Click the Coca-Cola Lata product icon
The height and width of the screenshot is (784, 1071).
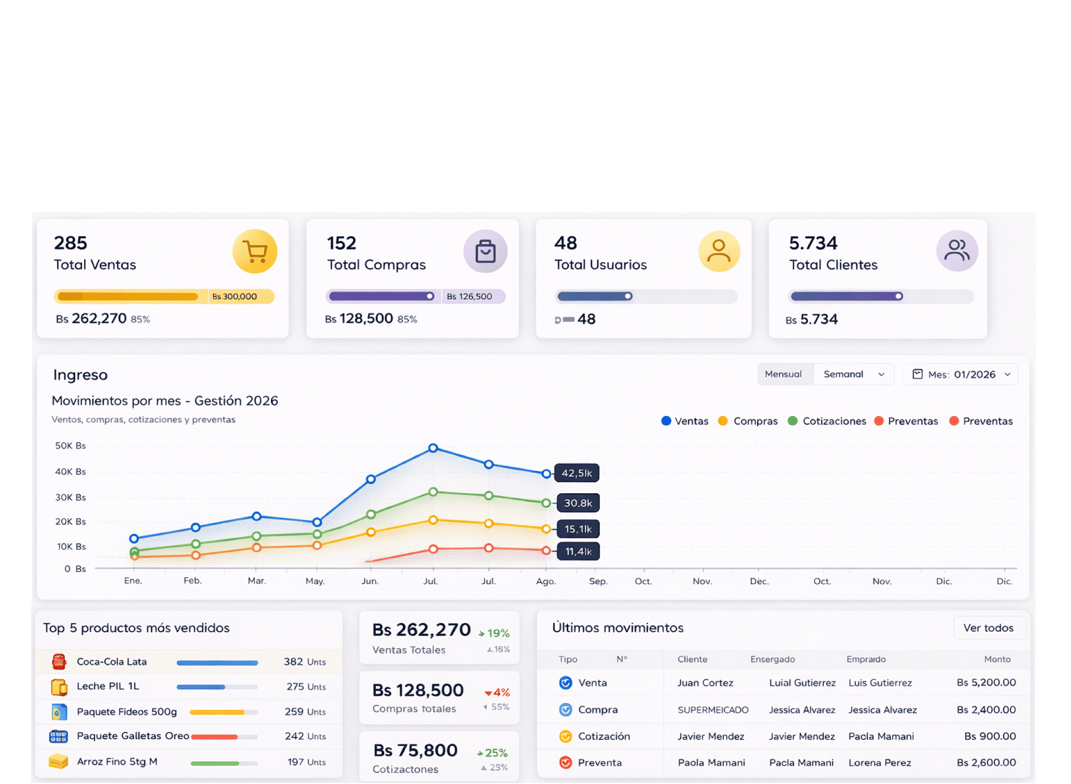click(59, 662)
